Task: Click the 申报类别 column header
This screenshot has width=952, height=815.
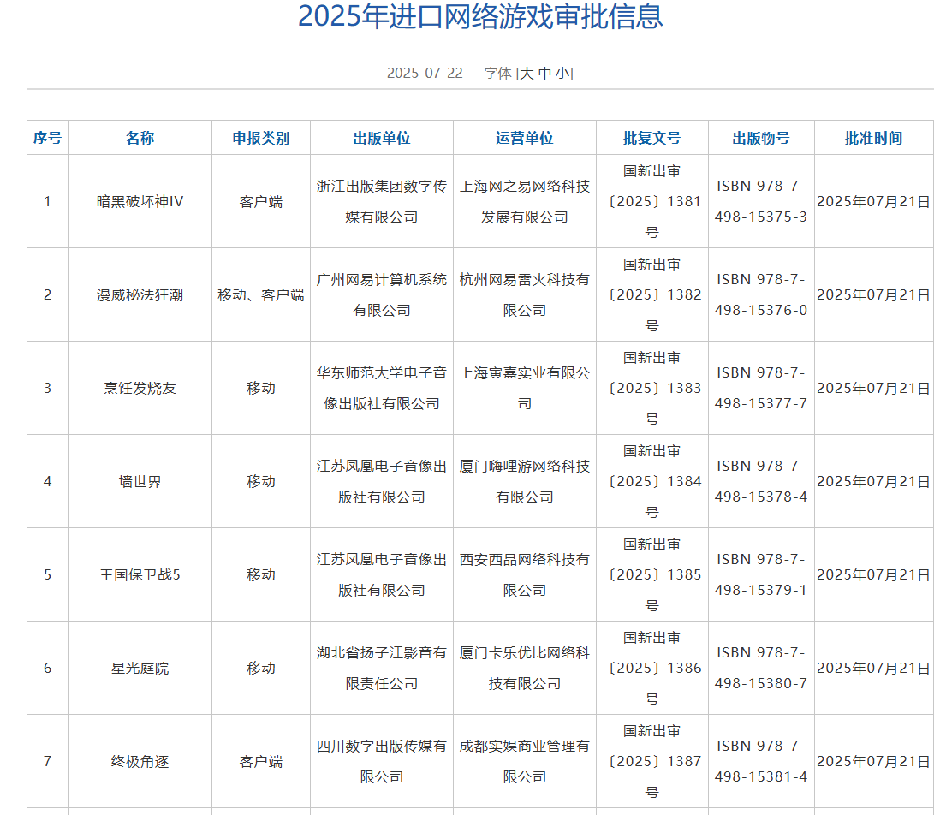Action: pos(261,138)
